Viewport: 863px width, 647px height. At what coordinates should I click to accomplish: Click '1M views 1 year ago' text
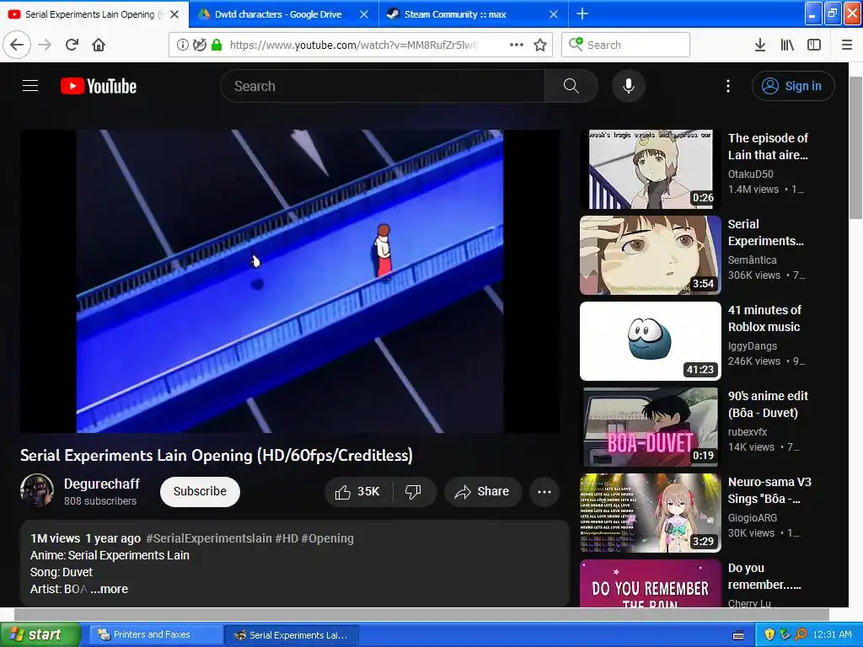tap(85, 538)
